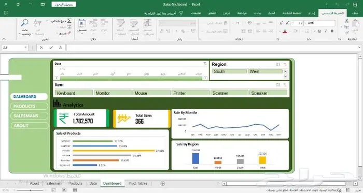This screenshot has height=193, width=363.
Task: Click the Find and Select magnifier icon
Action: tap(24, 23)
